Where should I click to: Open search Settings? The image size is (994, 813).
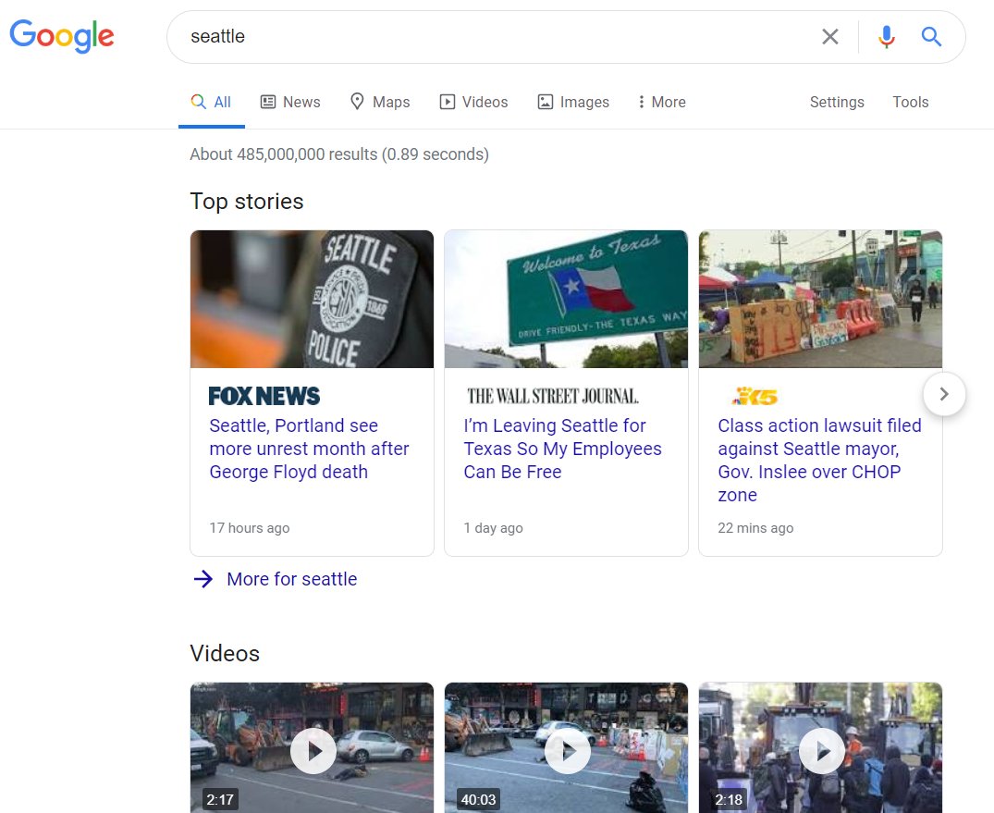tap(837, 102)
